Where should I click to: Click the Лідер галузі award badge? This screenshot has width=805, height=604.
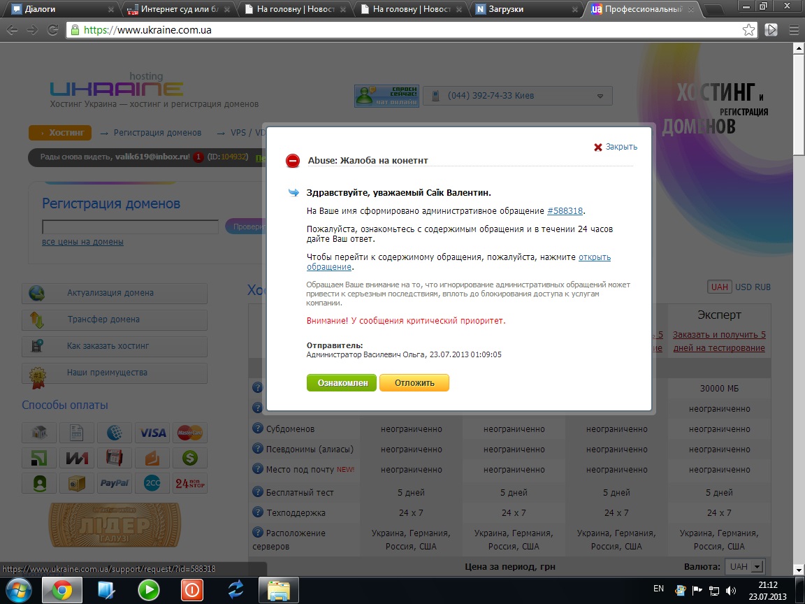point(115,524)
